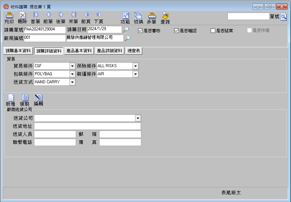Viewport: 291px width, 202px height.
Task: Enable the 是否結案 checkbox
Action: point(213,30)
